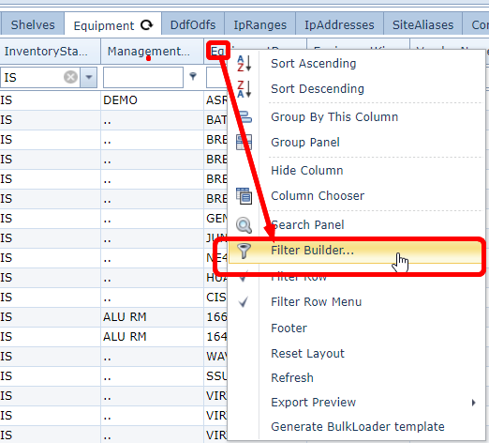Choose Refresh from the context menu
Viewport: 489px width, 443px height.
tap(292, 378)
